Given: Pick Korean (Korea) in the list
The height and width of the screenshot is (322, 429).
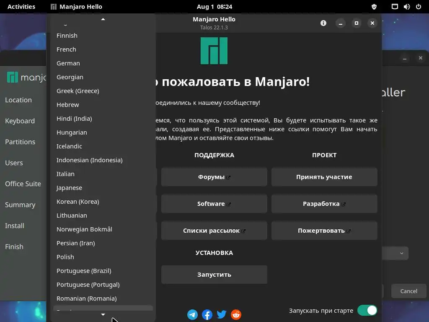Looking at the screenshot, I should click(103, 202).
